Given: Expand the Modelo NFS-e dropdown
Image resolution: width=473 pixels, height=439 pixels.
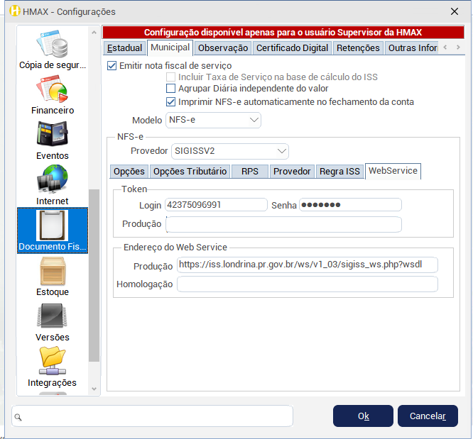Looking at the screenshot, I should click(x=214, y=120).
